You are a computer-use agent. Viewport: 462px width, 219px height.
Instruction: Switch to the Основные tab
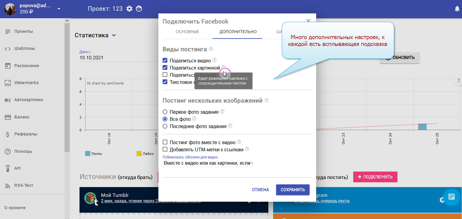tap(187, 32)
